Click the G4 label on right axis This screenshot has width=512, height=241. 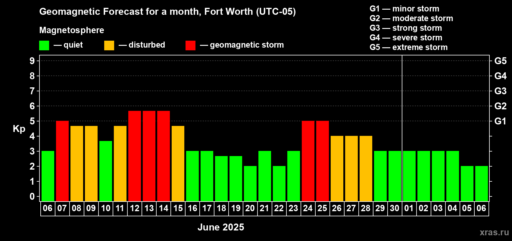[x=500, y=76]
